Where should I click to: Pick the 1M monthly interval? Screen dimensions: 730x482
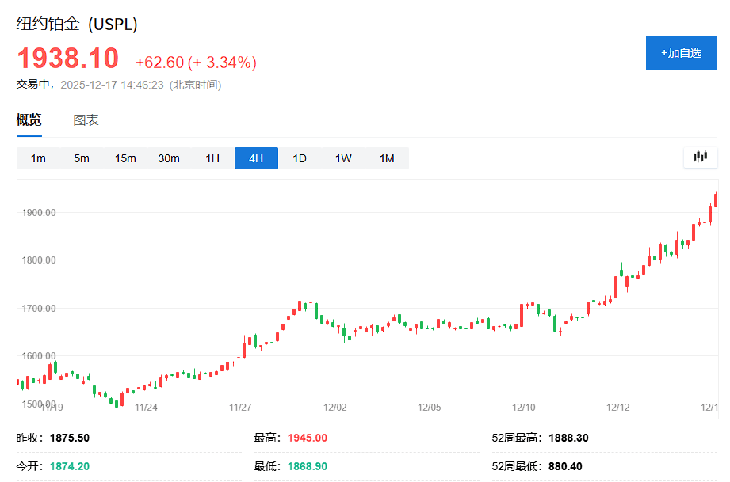pyautogui.click(x=387, y=158)
